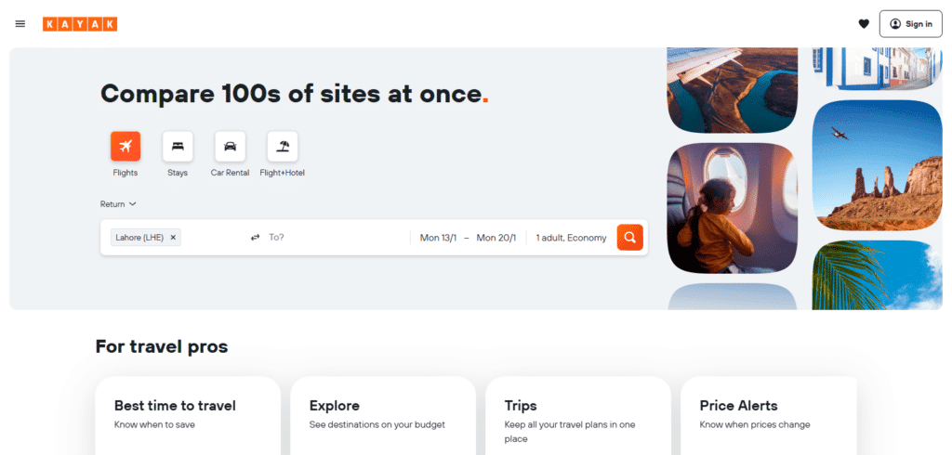Select the Car Rental icon
This screenshot has width=952, height=455.
pyautogui.click(x=230, y=147)
